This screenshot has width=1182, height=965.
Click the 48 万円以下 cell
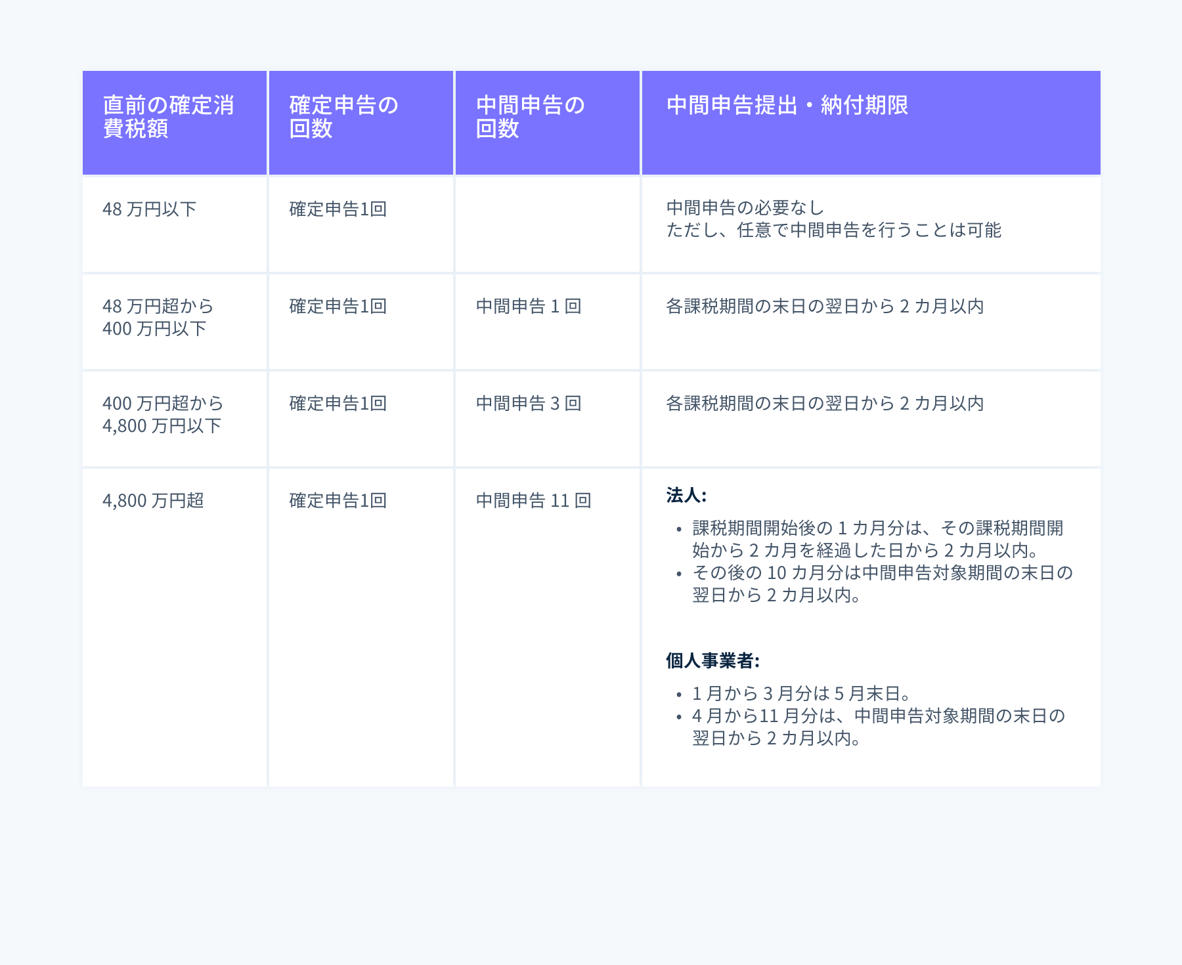click(x=149, y=209)
